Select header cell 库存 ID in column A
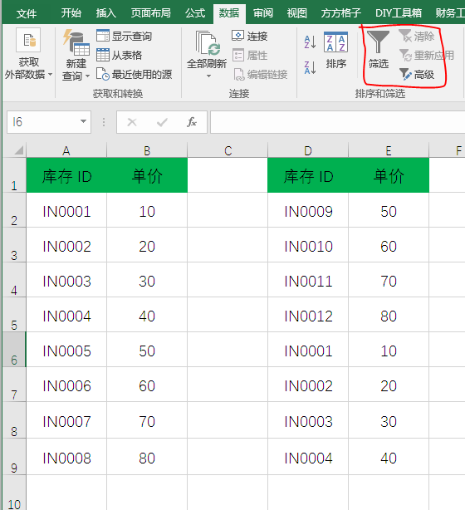 (66, 175)
